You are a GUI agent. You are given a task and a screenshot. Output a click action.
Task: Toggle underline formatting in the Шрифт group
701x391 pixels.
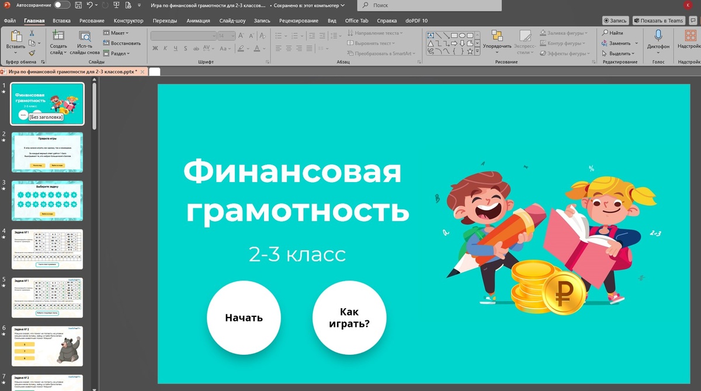tap(175, 48)
